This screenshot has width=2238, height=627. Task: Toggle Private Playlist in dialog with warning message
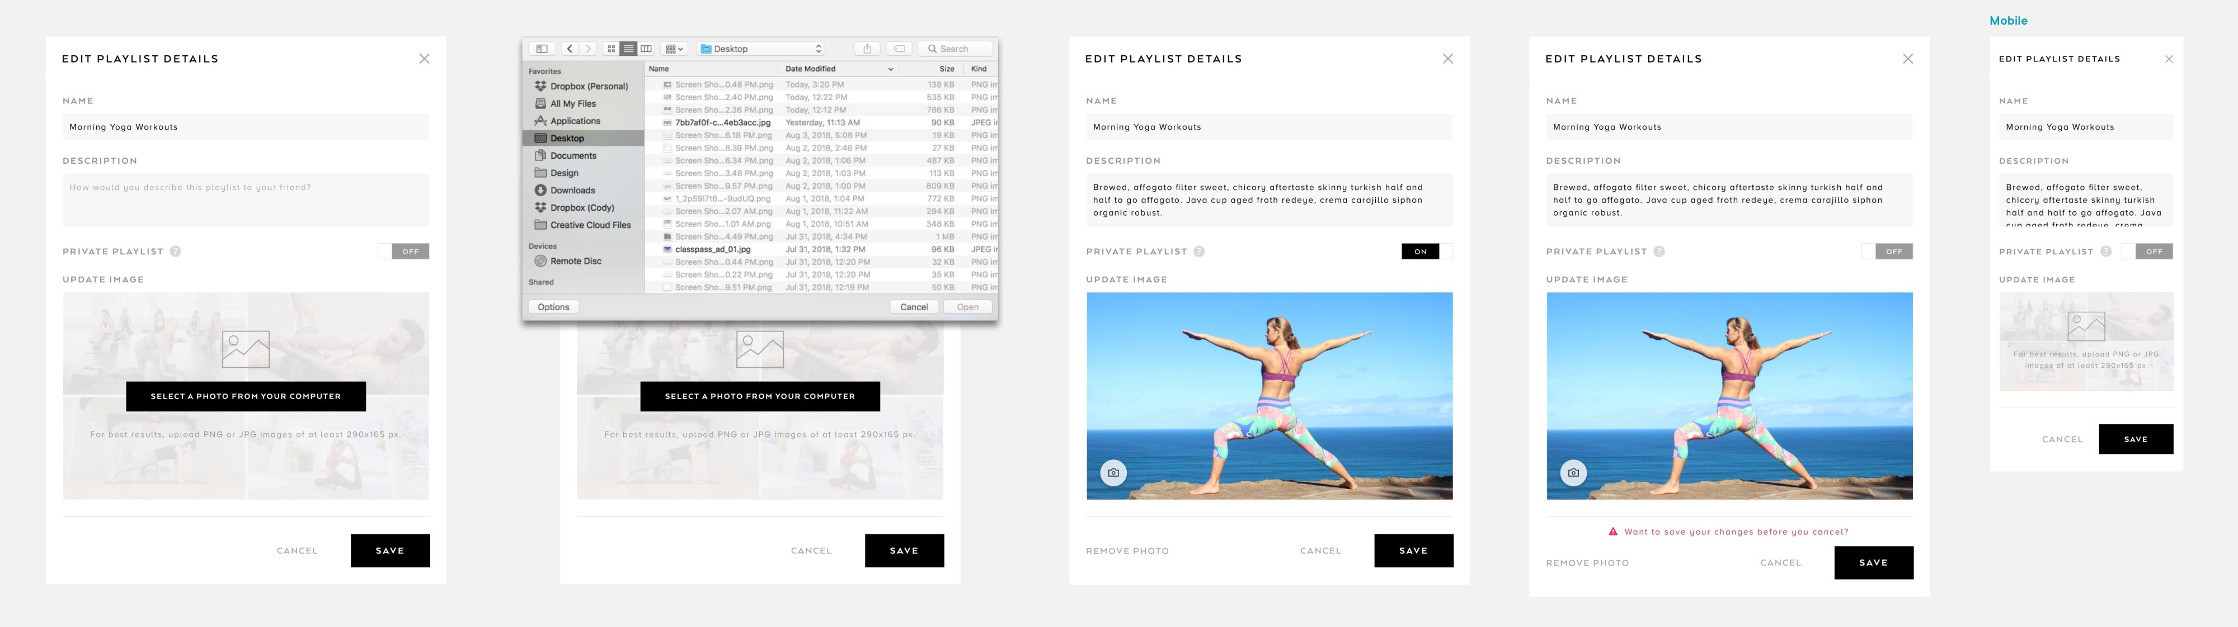1887,251
